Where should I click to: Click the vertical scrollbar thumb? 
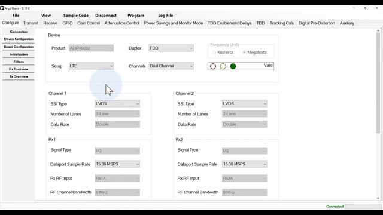pos(378,83)
